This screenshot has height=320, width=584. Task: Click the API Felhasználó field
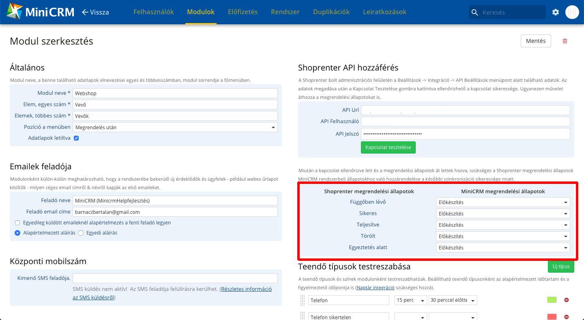pos(466,122)
